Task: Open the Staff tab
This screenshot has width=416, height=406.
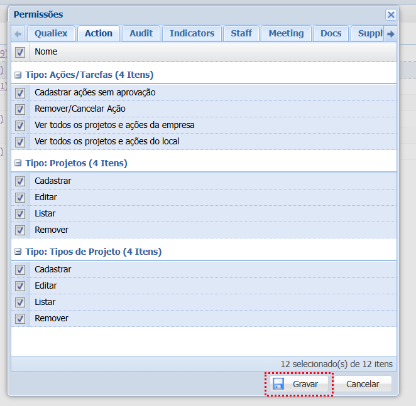Action: pyautogui.click(x=241, y=33)
